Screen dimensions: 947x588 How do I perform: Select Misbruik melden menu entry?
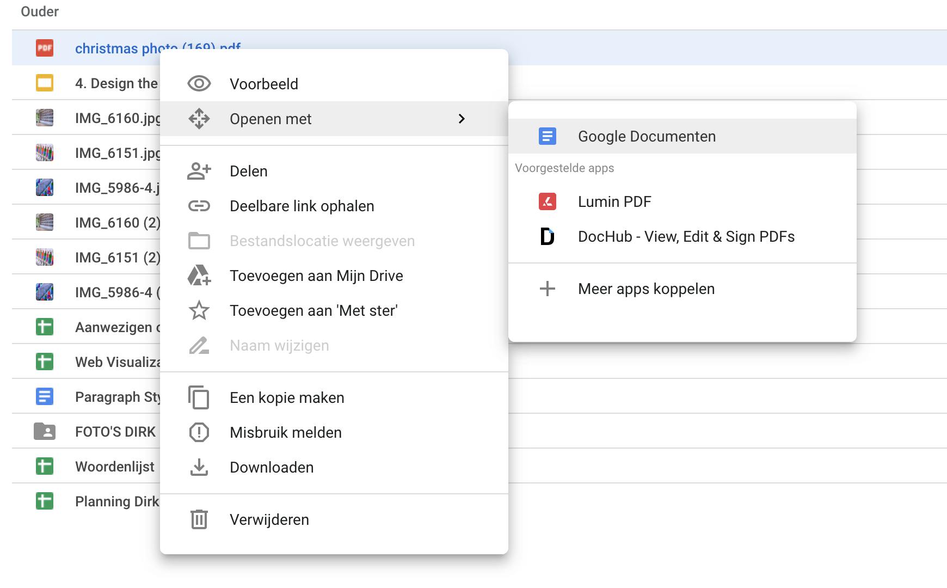point(286,432)
